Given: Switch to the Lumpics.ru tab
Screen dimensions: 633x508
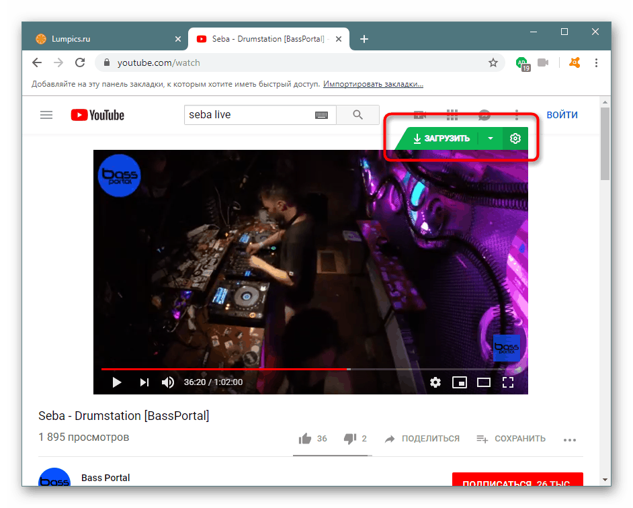Looking at the screenshot, I should coord(105,39).
